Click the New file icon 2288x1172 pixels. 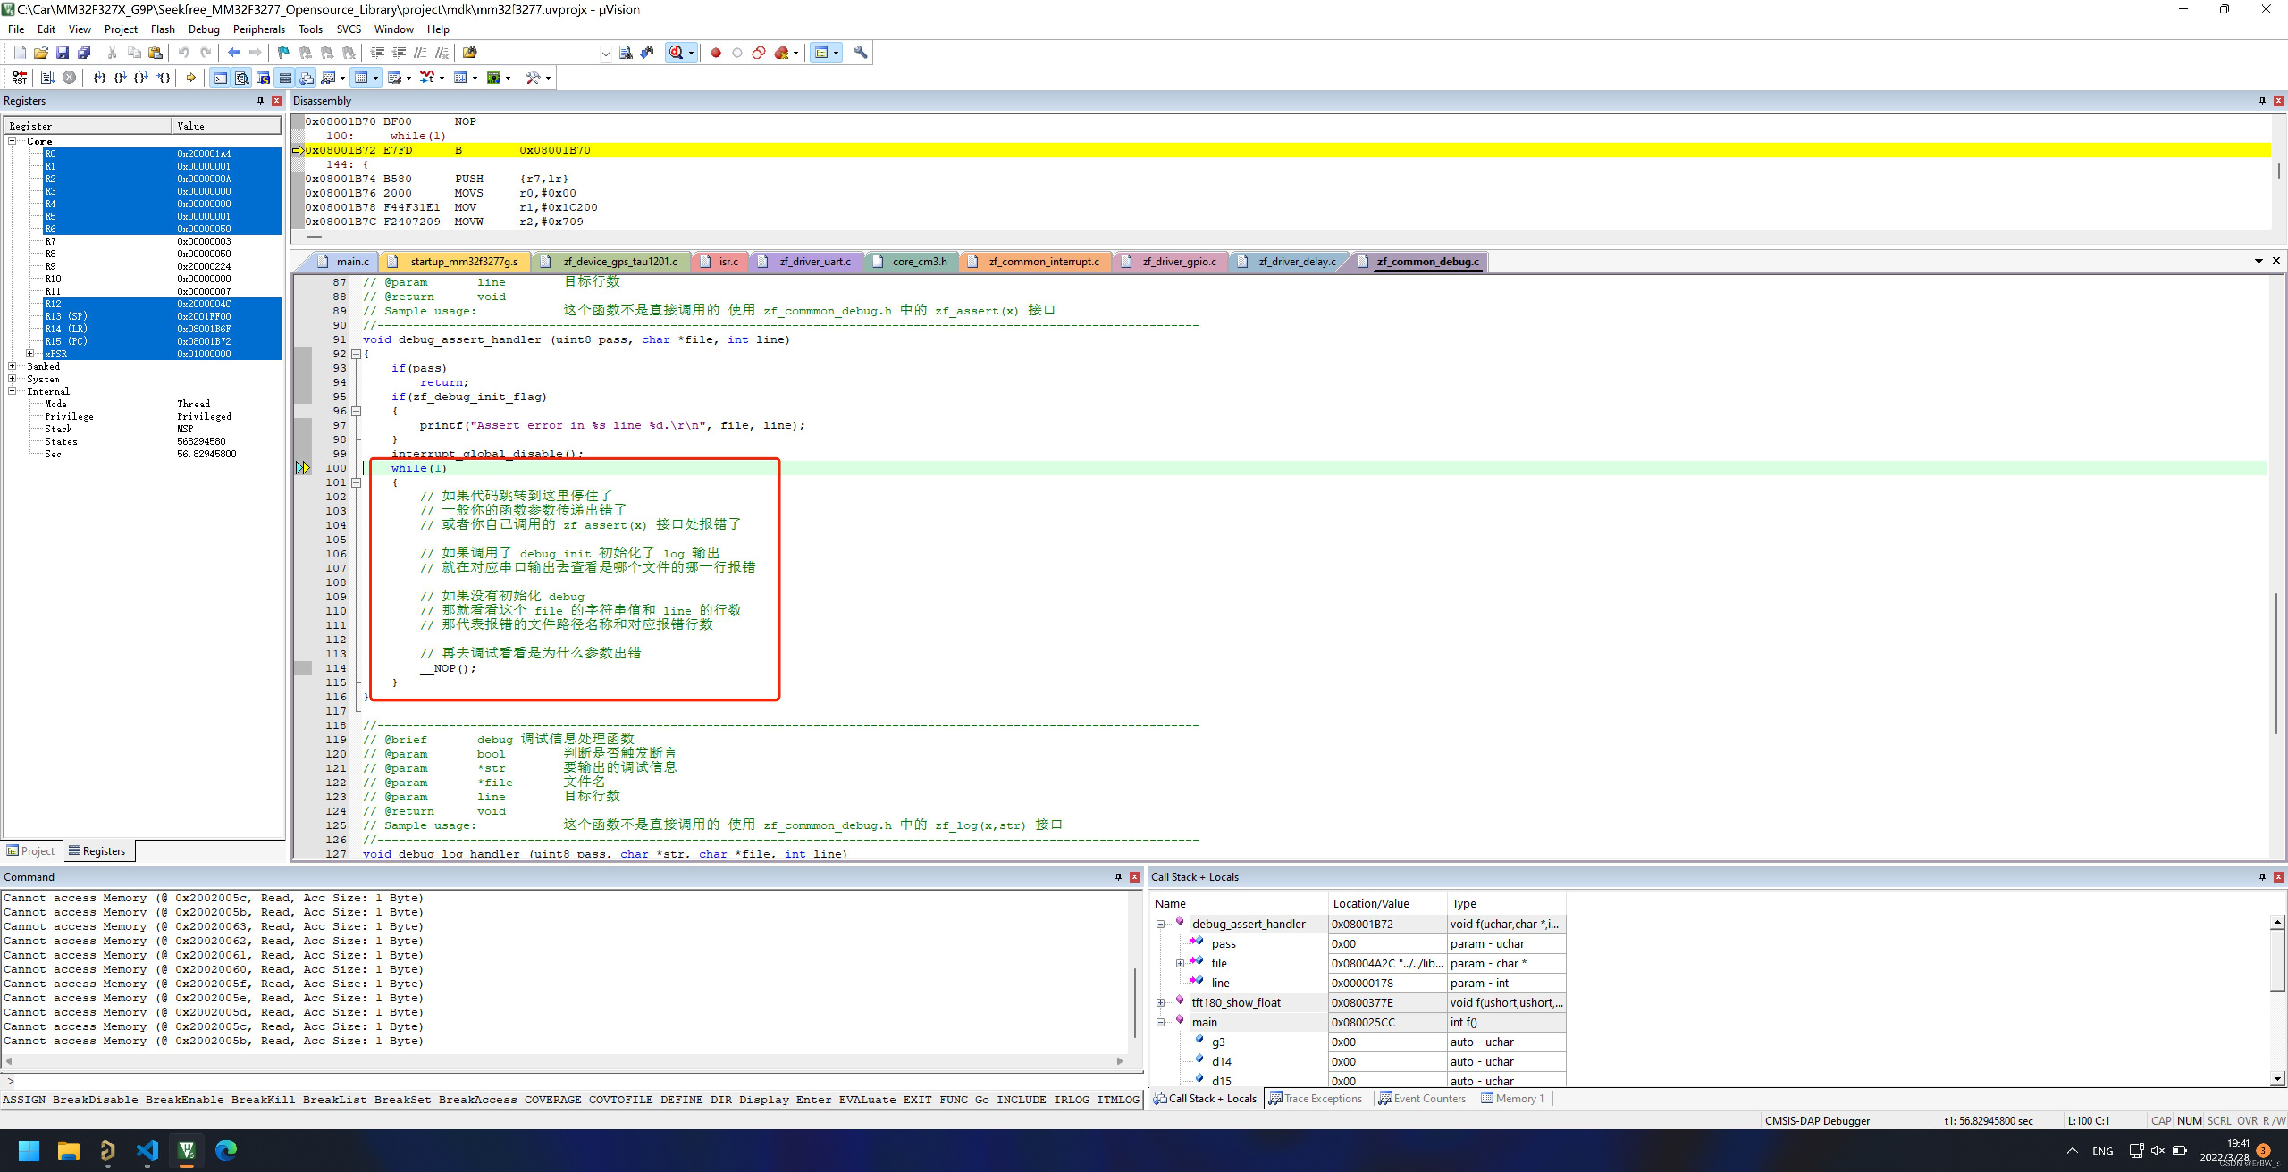[20, 52]
